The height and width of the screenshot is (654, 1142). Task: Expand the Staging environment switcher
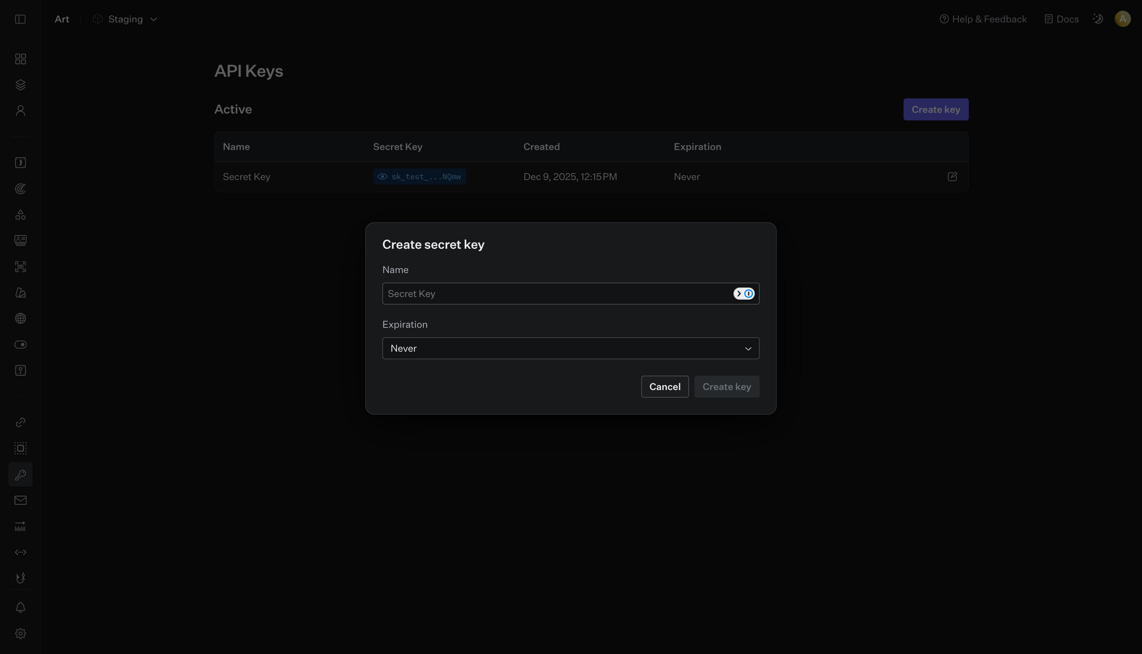pyautogui.click(x=126, y=19)
